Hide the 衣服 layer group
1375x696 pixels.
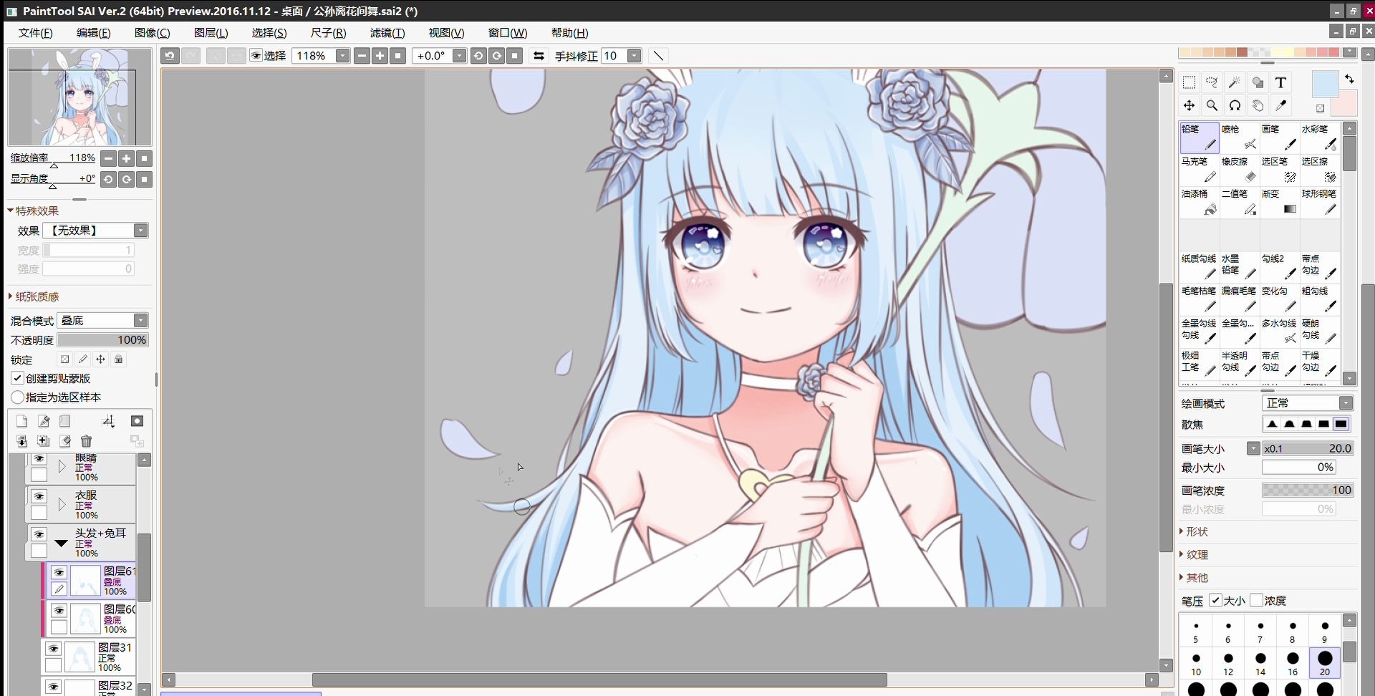tap(39, 496)
